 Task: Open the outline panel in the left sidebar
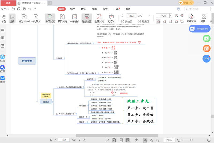pos(2,31)
